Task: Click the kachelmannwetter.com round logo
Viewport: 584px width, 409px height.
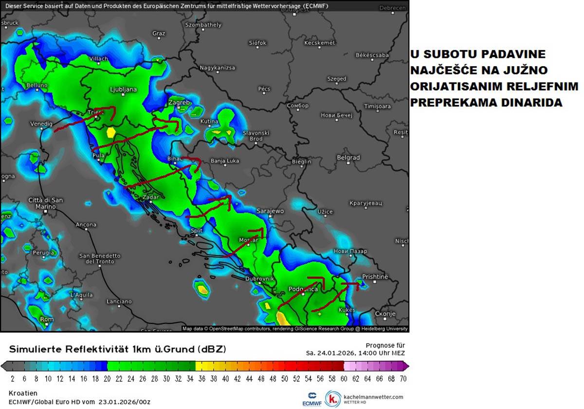Action: (x=333, y=399)
